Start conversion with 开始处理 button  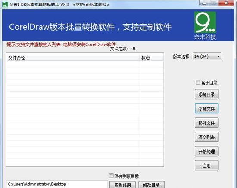[206, 151]
